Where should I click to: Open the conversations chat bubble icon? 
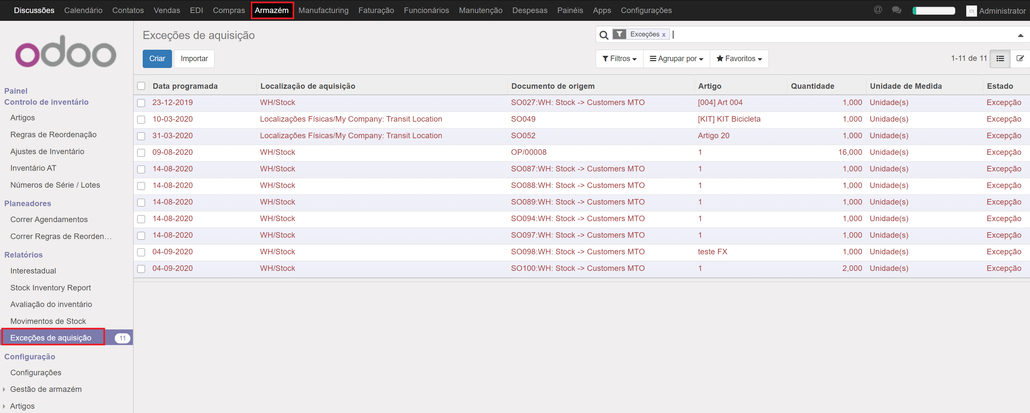pos(896,10)
